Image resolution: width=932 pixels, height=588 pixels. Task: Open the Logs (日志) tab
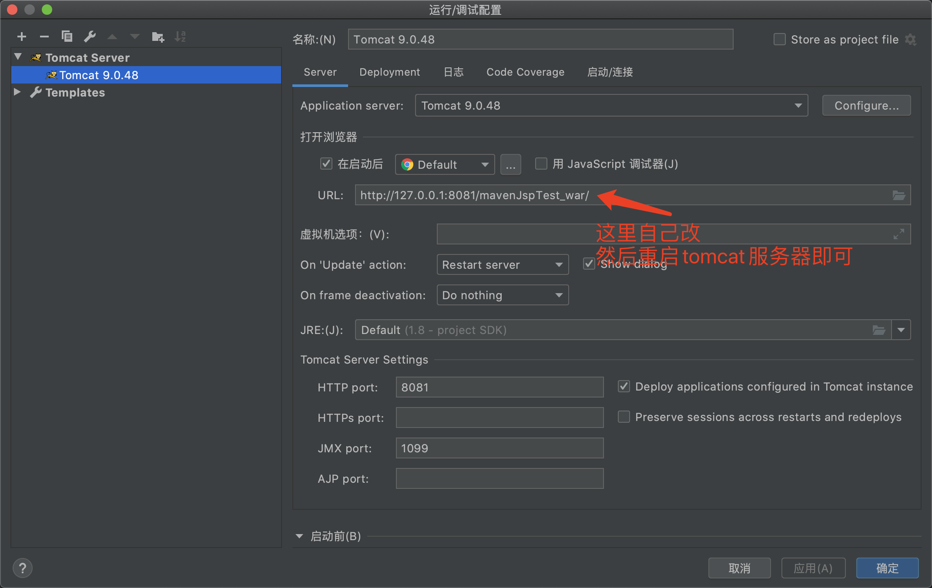tap(453, 72)
